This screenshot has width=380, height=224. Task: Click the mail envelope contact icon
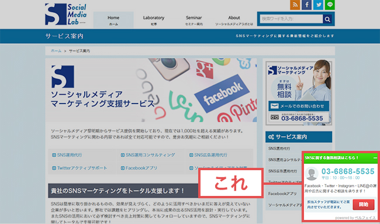[x=275, y=106]
